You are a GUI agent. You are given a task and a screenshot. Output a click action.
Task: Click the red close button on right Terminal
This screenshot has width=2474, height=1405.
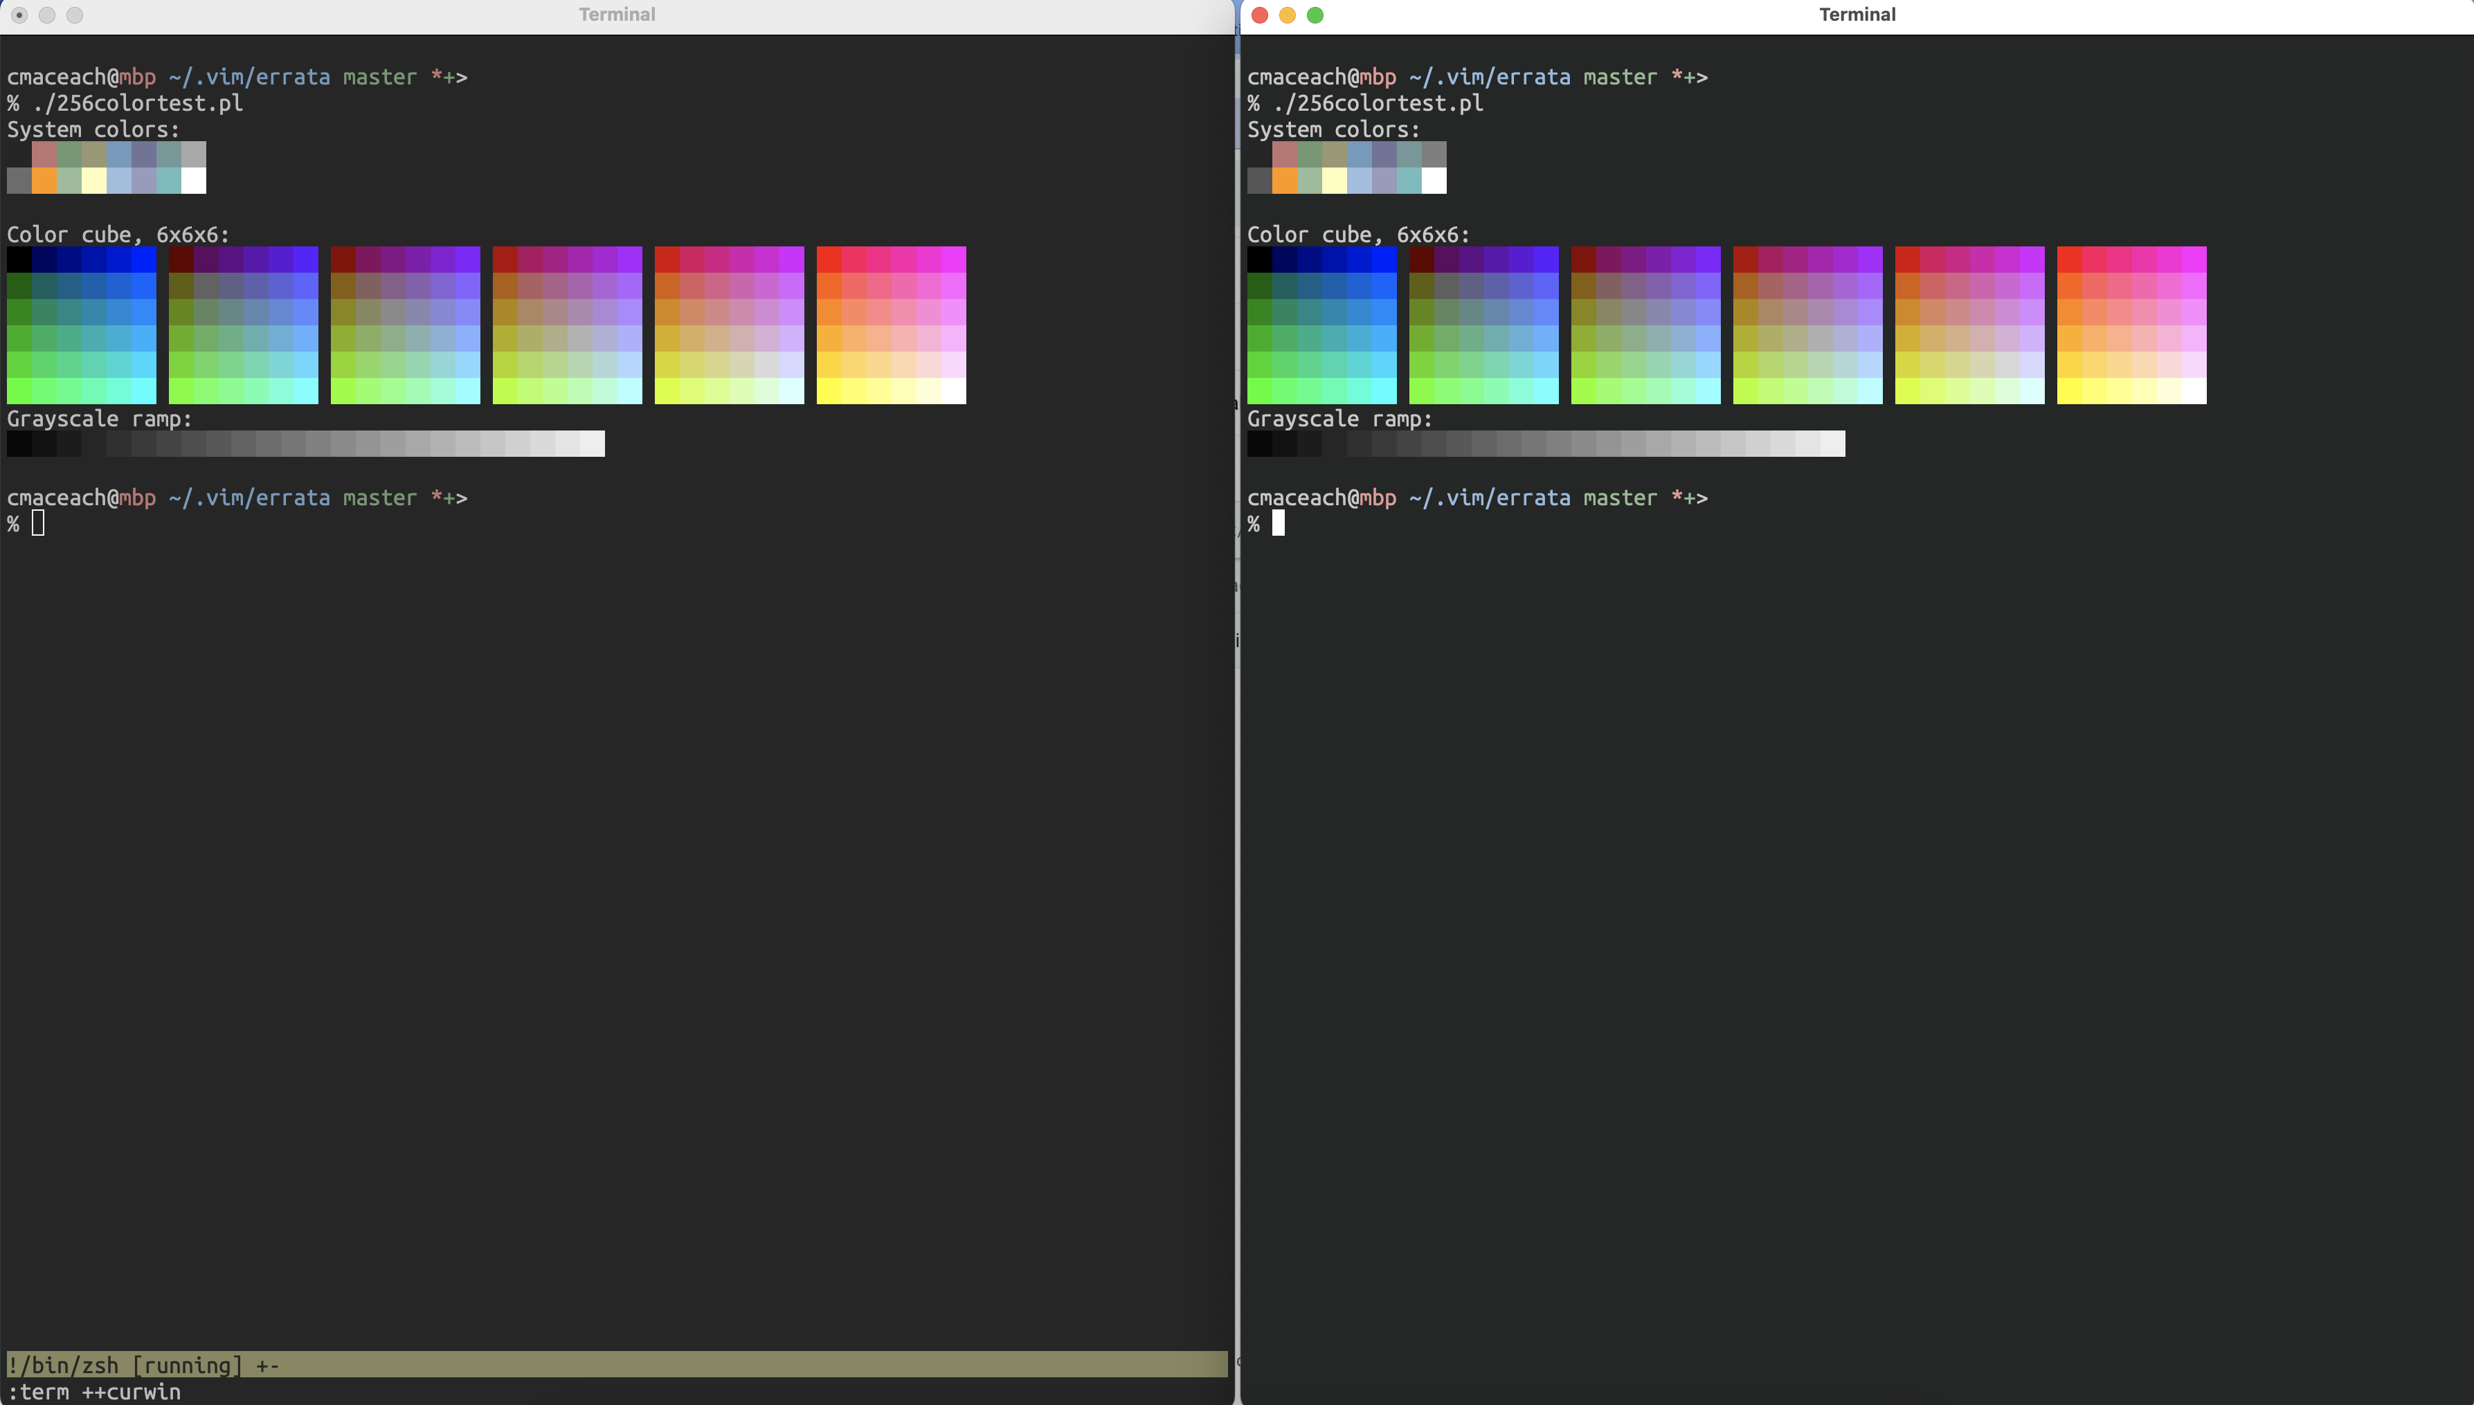coord(1259,15)
